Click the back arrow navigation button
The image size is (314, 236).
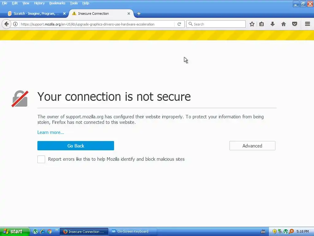click(6, 24)
